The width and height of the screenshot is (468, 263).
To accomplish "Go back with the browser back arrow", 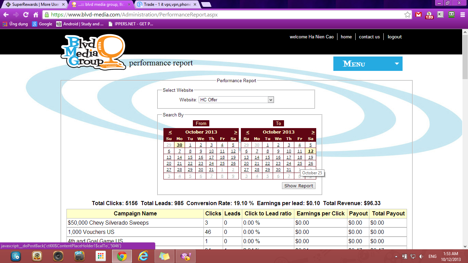I will pos(6,15).
